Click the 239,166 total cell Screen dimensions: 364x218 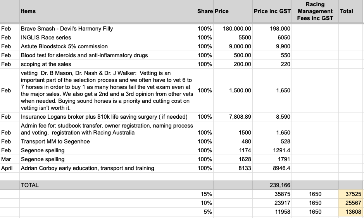272,185
